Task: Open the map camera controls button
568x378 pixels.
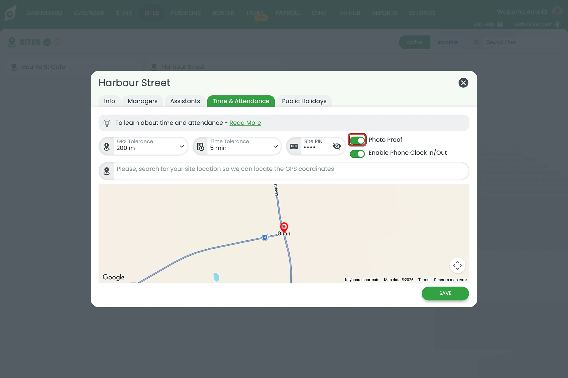Action: tap(457, 265)
